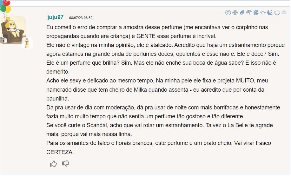Click juju97's armchair avatar picture
The width and height of the screenshot is (291, 176).
click(x=13, y=30)
